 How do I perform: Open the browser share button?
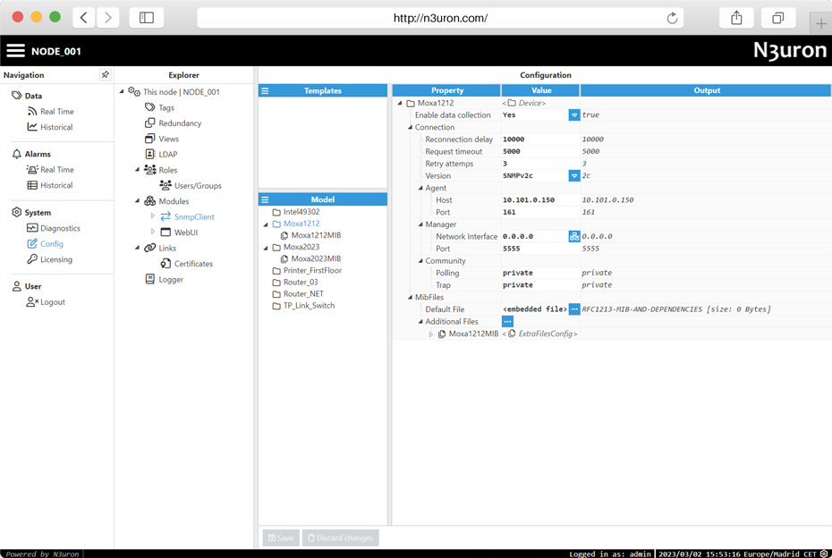point(736,18)
